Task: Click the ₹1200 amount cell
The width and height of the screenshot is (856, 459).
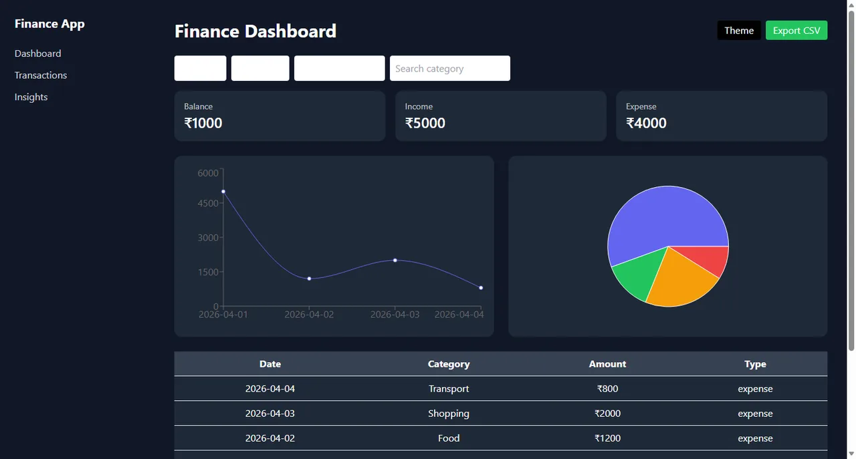Action: tap(607, 438)
